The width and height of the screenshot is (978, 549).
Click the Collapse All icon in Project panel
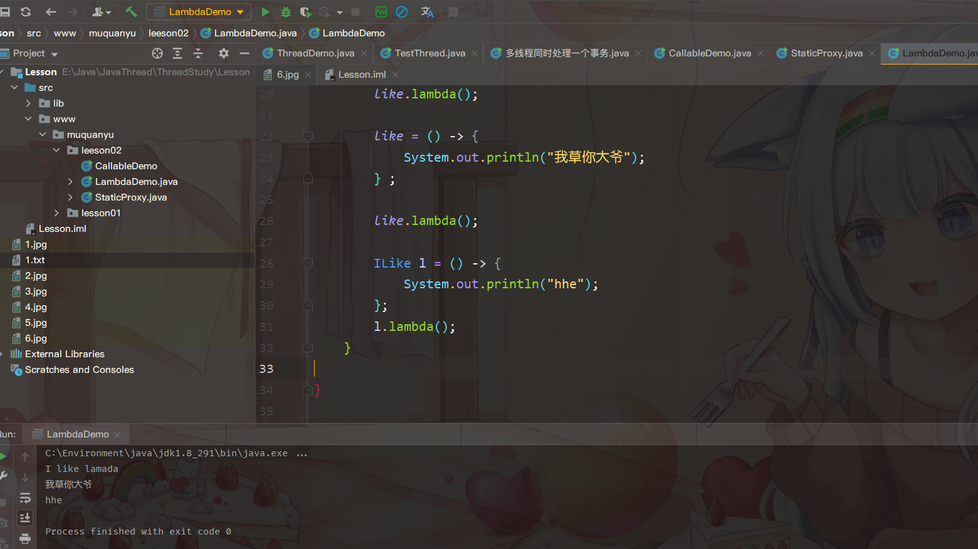point(198,54)
